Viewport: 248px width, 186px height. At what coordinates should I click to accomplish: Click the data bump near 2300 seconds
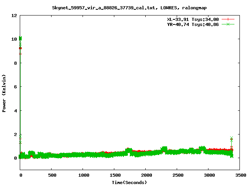(164, 149)
